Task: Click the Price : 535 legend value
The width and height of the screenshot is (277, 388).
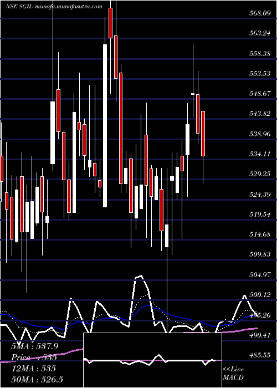Action: tap(34, 358)
